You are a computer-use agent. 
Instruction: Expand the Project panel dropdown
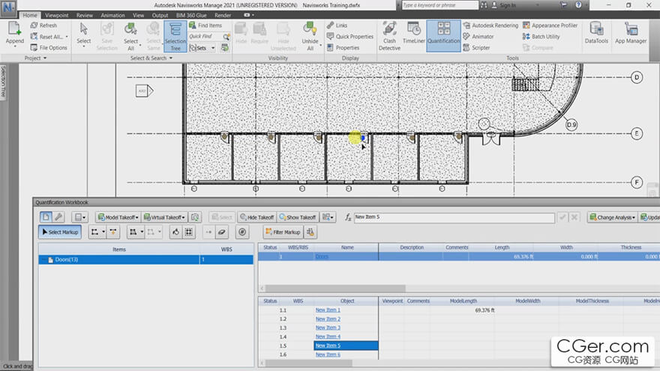pyautogui.click(x=35, y=58)
